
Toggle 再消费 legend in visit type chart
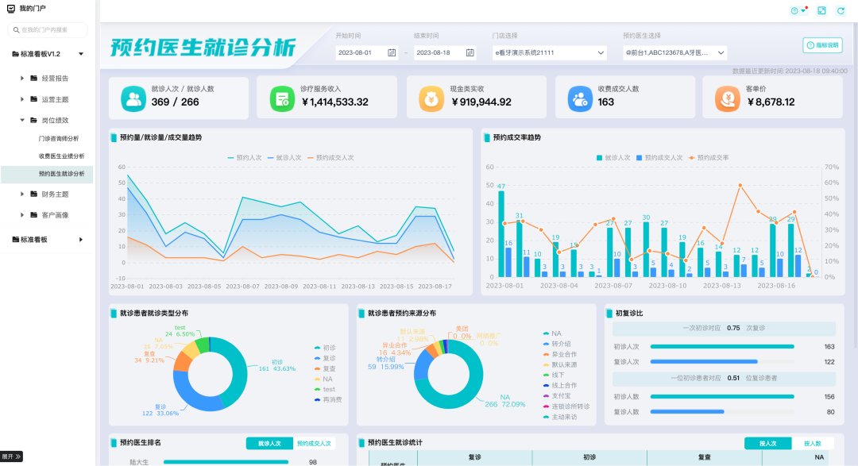pos(328,400)
